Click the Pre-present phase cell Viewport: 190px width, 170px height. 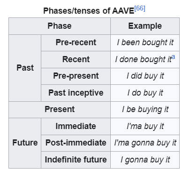(x=76, y=76)
